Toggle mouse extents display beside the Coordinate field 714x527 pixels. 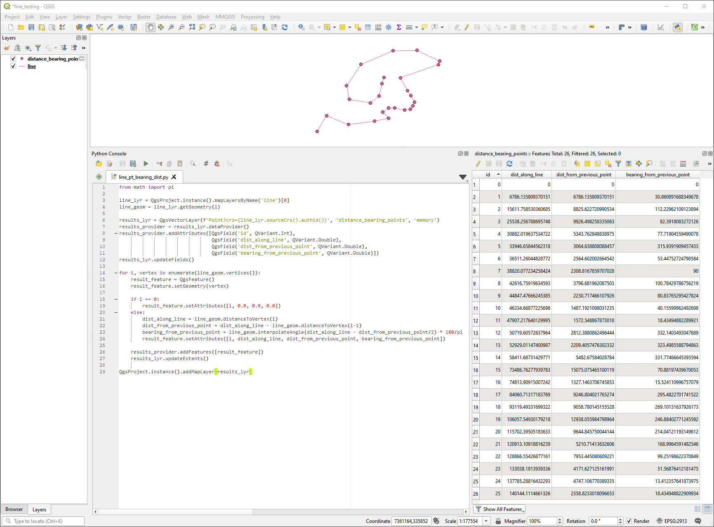point(436,521)
